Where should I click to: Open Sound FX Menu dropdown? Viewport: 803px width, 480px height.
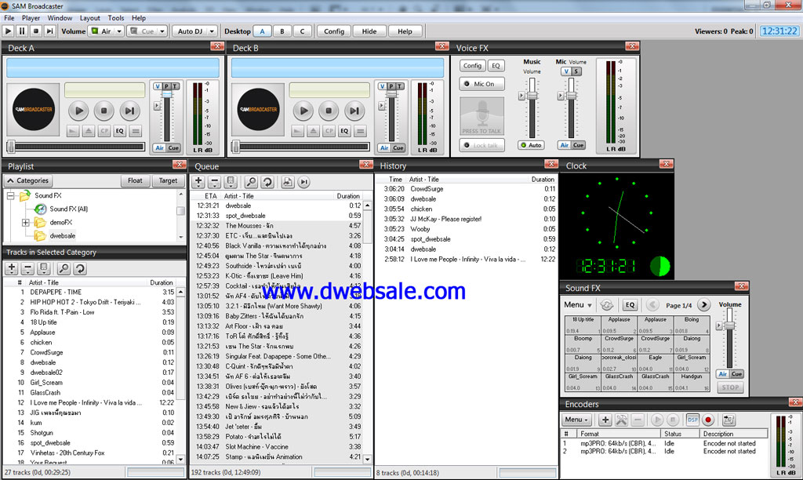pos(578,305)
